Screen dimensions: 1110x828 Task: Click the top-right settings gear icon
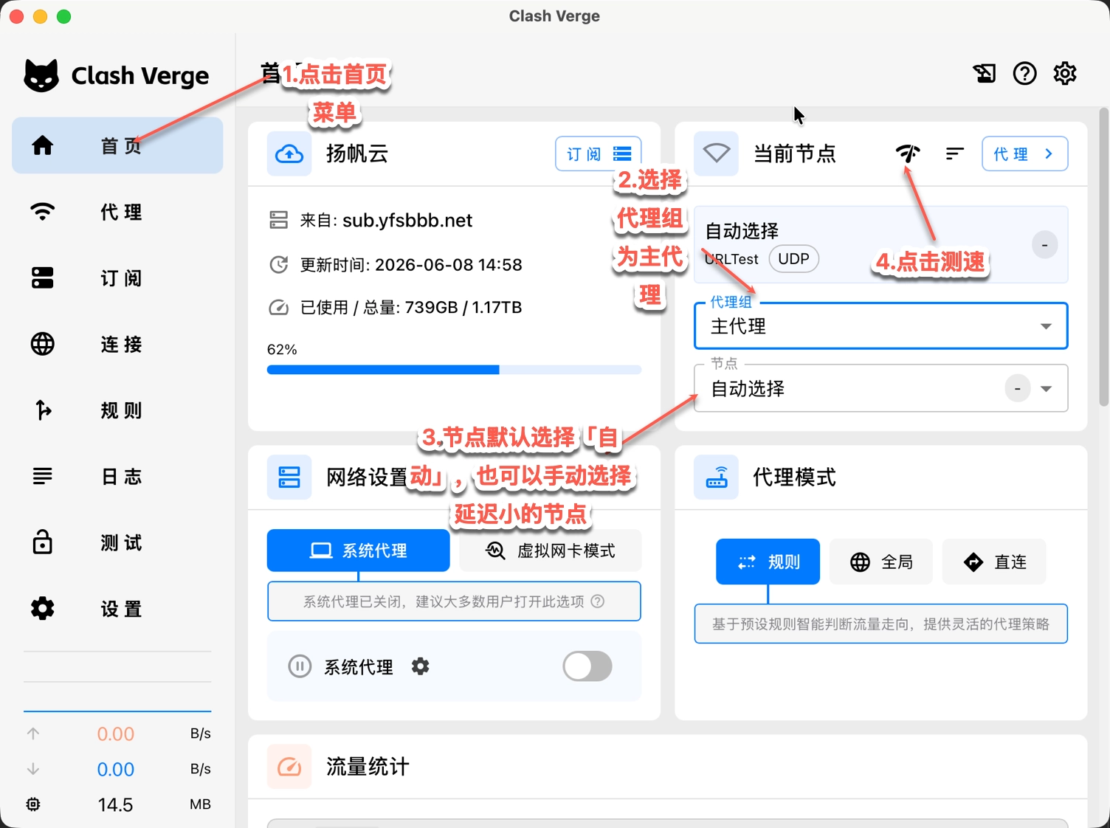[x=1064, y=73]
